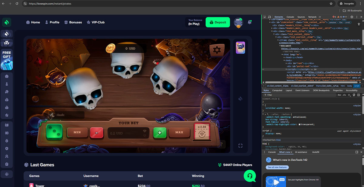Open live support headset chat bubble

tap(250, 176)
